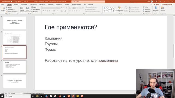Click Reuse Slides icon
This screenshot has height=98, width=175.
27,8
